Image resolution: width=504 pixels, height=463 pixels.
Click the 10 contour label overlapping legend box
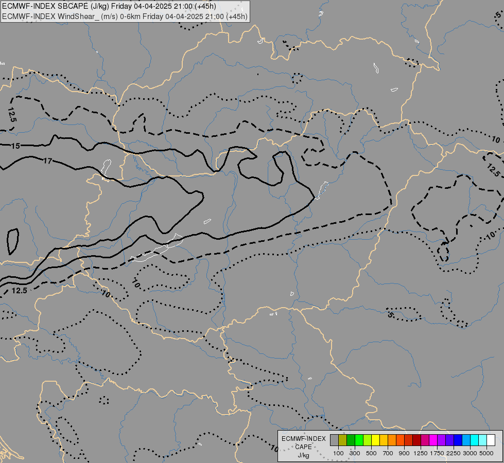point(274,448)
